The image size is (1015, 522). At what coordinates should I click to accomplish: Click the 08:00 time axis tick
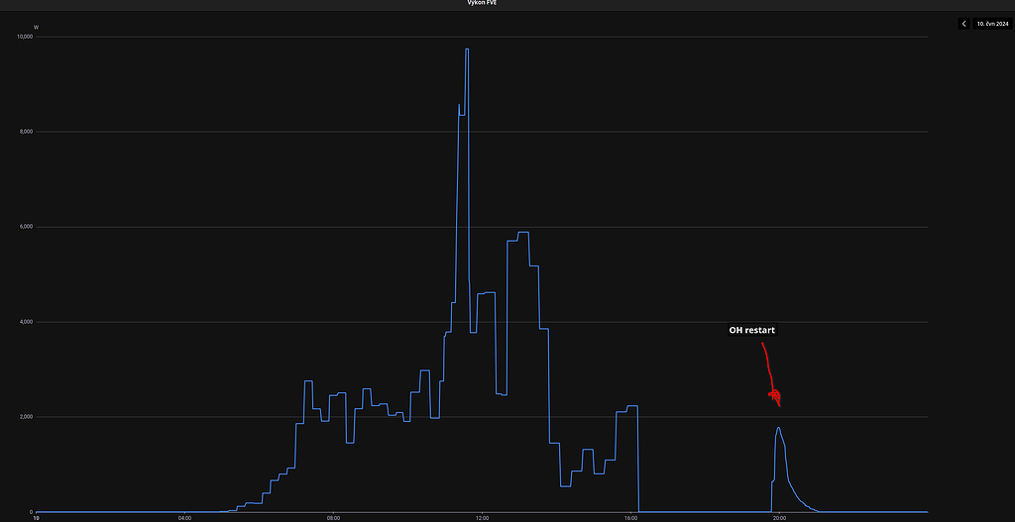(x=333, y=517)
